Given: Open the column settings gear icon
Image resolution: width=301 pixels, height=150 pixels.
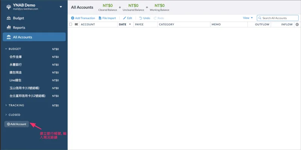Looking at the screenshot, I should [297, 24].
